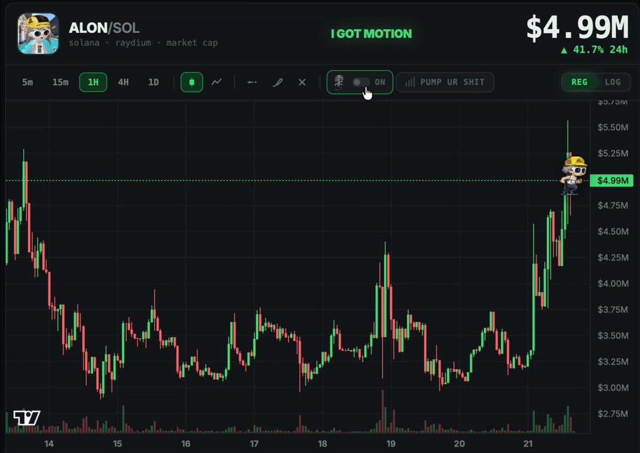Click the $2.75M price axis label
Image resolution: width=640 pixels, height=453 pixels.
point(612,414)
